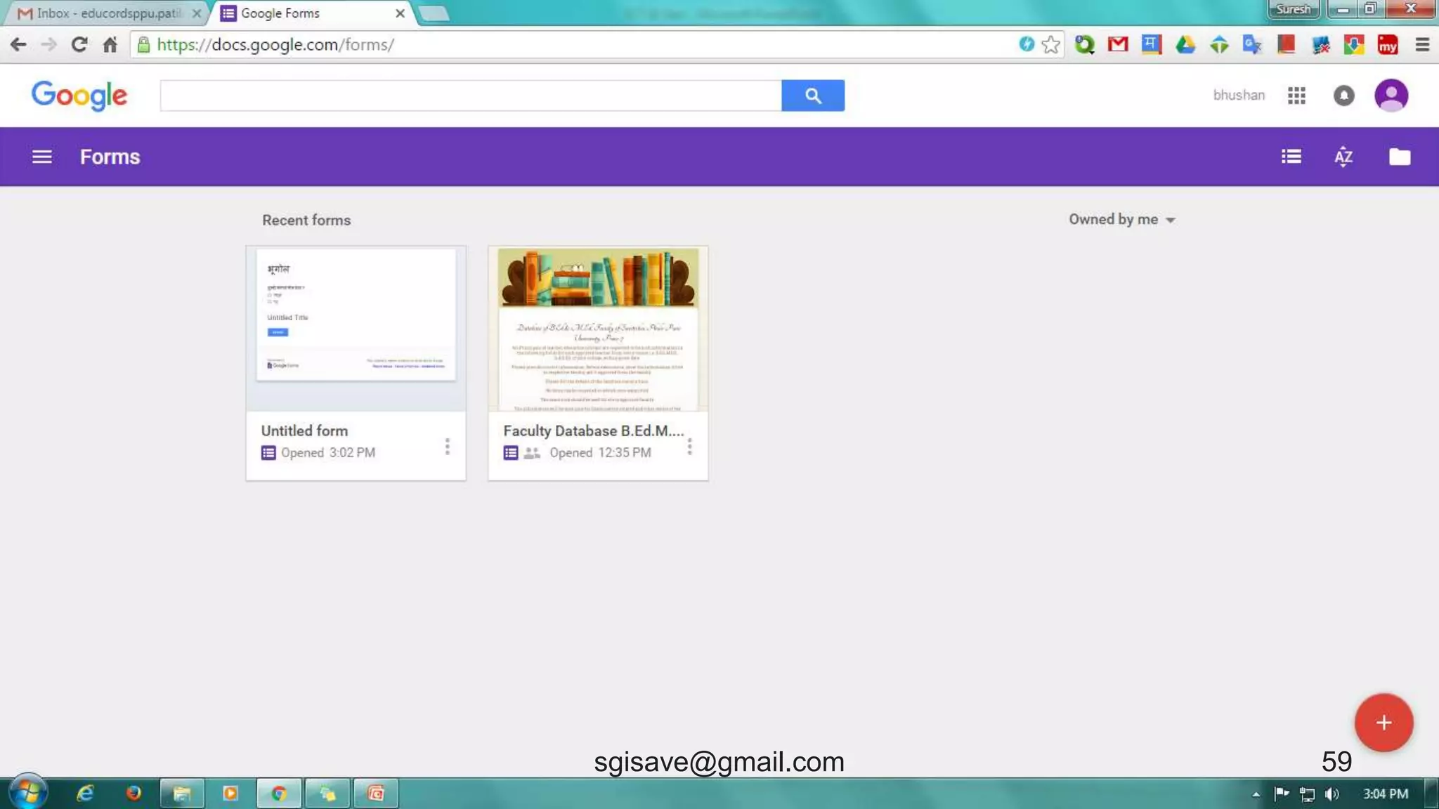
Task: Create new form with red plus button
Action: click(1383, 723)
